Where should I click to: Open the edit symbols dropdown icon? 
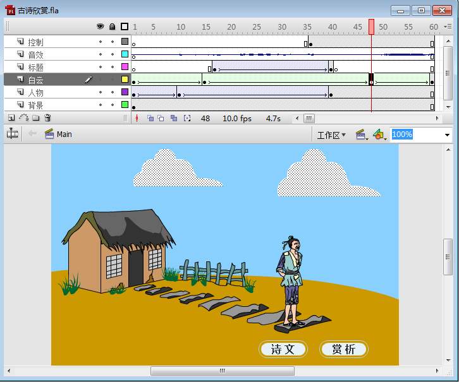380,134
